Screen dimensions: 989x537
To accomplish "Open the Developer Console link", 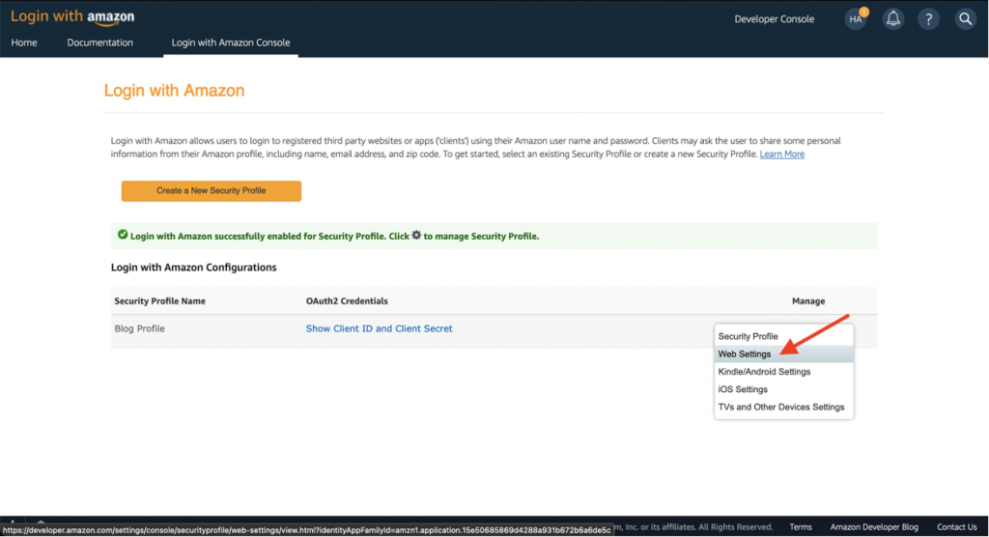I will pyautogui.click(x=774, y=19).
